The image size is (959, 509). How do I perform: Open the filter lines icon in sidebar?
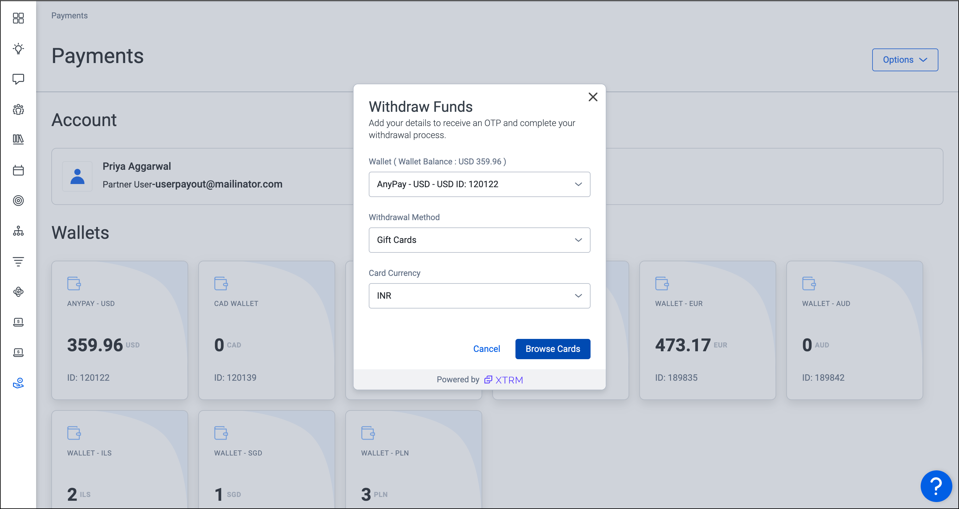click(18, 261)
